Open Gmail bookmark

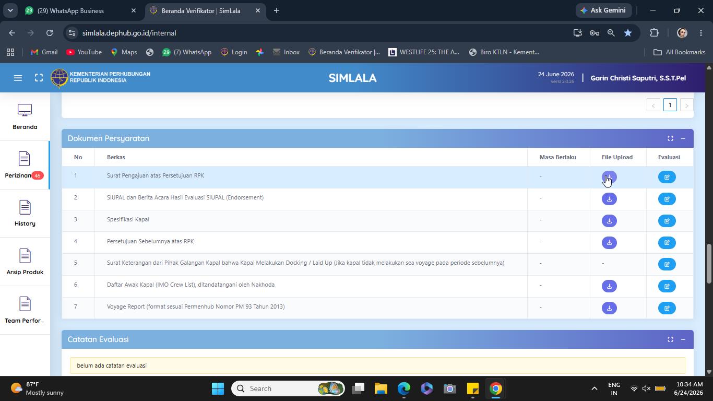coord(44,52)
